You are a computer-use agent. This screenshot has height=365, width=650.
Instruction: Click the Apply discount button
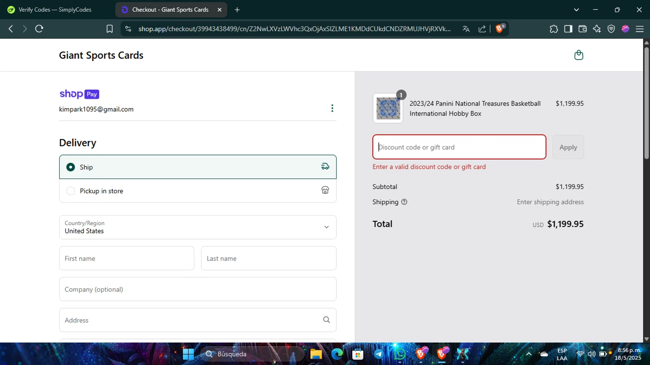point(568,147)
